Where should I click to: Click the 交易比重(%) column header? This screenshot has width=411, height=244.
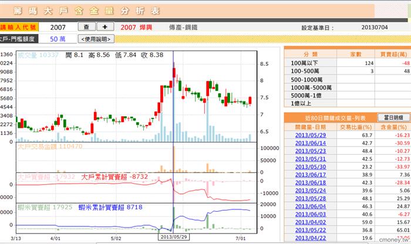click(356, 127)
